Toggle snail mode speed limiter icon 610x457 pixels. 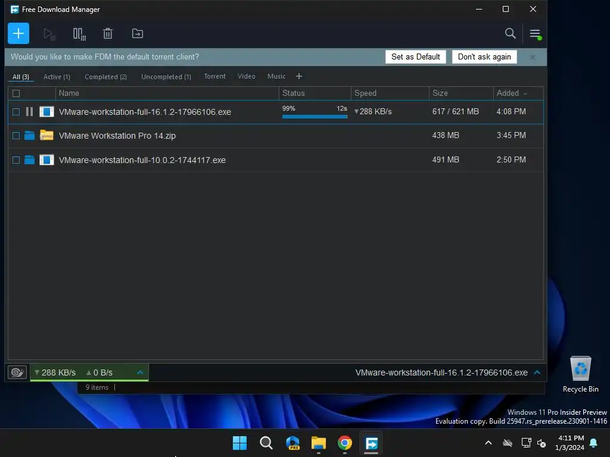(17, 373)
